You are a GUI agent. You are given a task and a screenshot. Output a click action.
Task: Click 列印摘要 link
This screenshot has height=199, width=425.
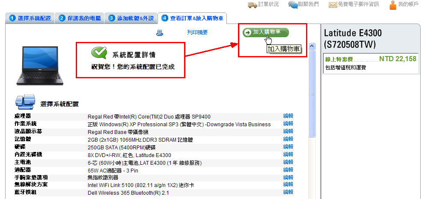pyautogui.click(x=197, y=33)
